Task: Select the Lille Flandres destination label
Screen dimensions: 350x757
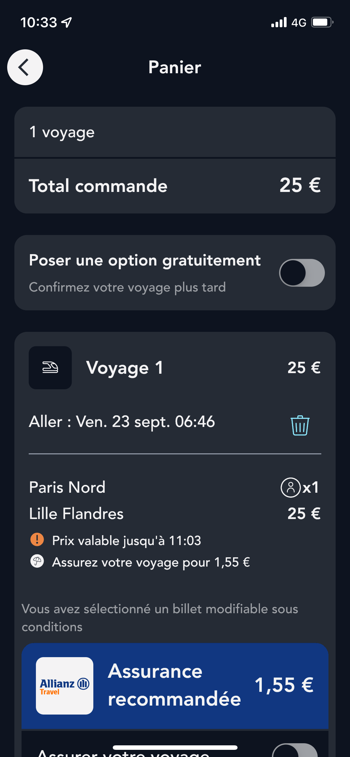Action: tap(76, 514)
